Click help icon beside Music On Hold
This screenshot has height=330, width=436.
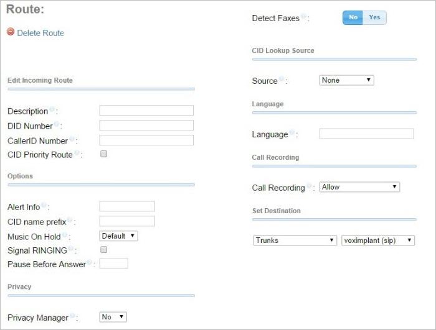tap(65, 236)
